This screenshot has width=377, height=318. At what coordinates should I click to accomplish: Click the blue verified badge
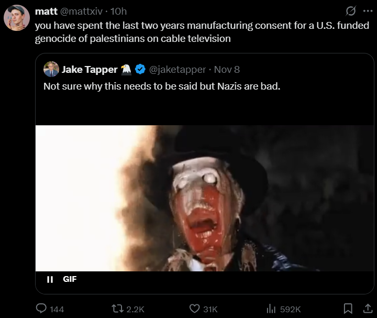pos(140,69)
